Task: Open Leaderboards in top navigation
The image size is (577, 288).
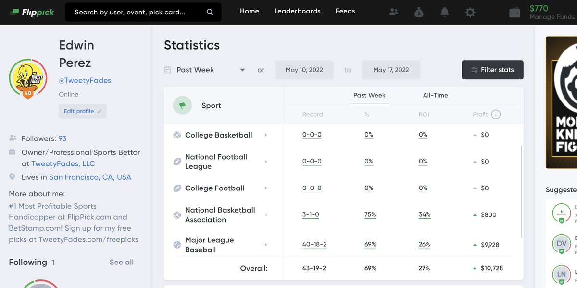Action: pos(297,11)
